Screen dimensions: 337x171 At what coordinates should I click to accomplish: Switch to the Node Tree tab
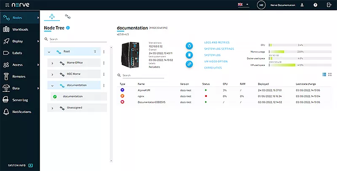52,16
